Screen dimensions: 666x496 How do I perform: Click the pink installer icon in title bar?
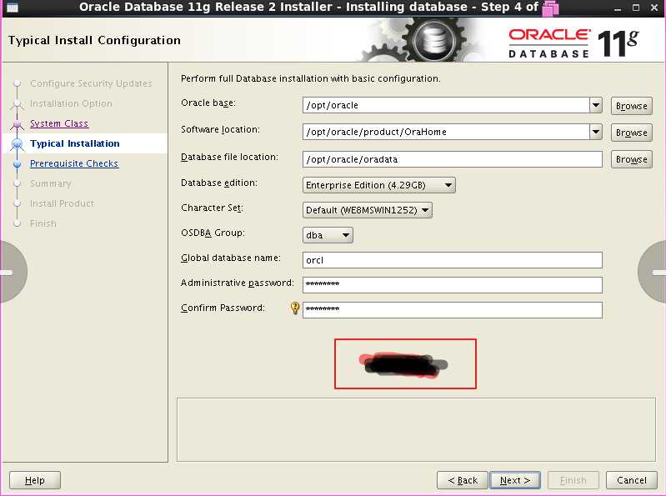(x=550, y=8)
